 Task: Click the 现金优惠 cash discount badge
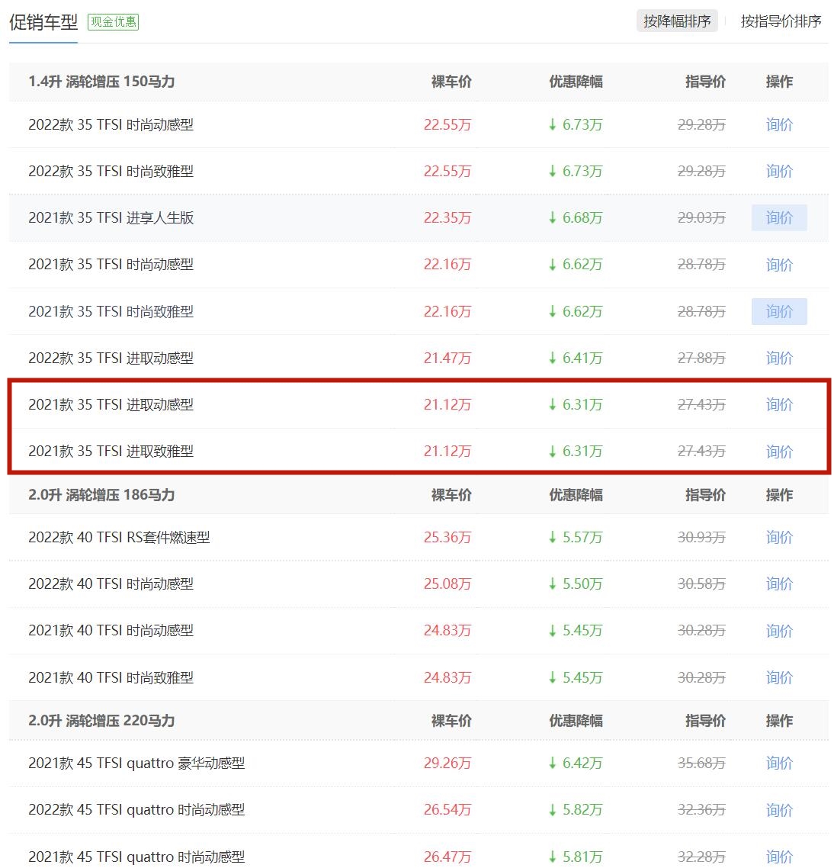point(113,22)
